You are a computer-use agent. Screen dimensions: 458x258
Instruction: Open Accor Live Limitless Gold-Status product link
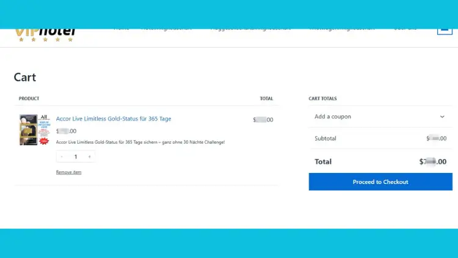pos(114,119)
